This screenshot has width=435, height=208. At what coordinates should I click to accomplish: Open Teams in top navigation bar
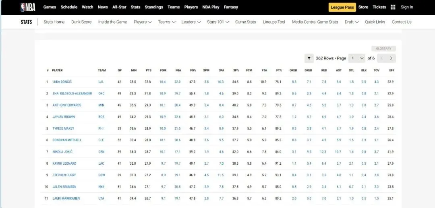(x=174, y=7)
